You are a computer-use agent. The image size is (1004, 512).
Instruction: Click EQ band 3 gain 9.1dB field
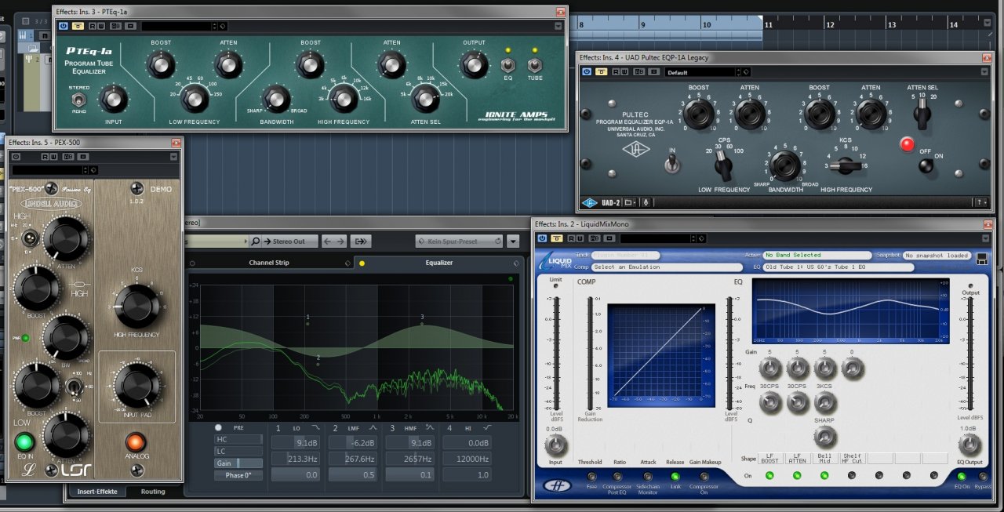point(410,443)
